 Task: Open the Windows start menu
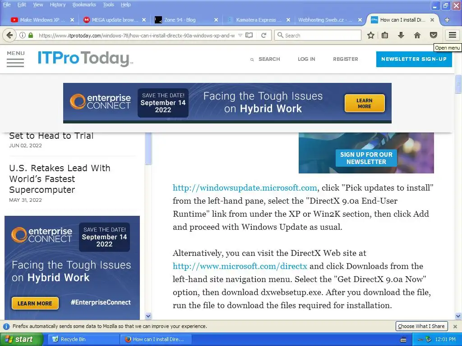[x=21, y=340]
